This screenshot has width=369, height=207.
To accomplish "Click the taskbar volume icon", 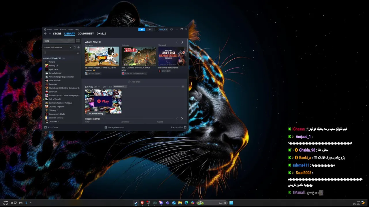I will (12, 203).
